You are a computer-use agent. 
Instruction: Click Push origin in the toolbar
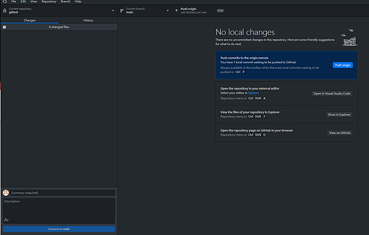pyautogui.click(x=199, y=10)
